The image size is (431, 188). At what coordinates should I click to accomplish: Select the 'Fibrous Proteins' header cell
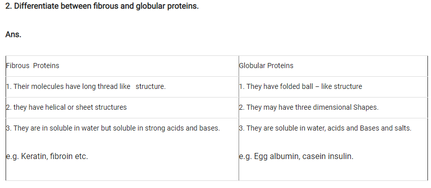122,66
